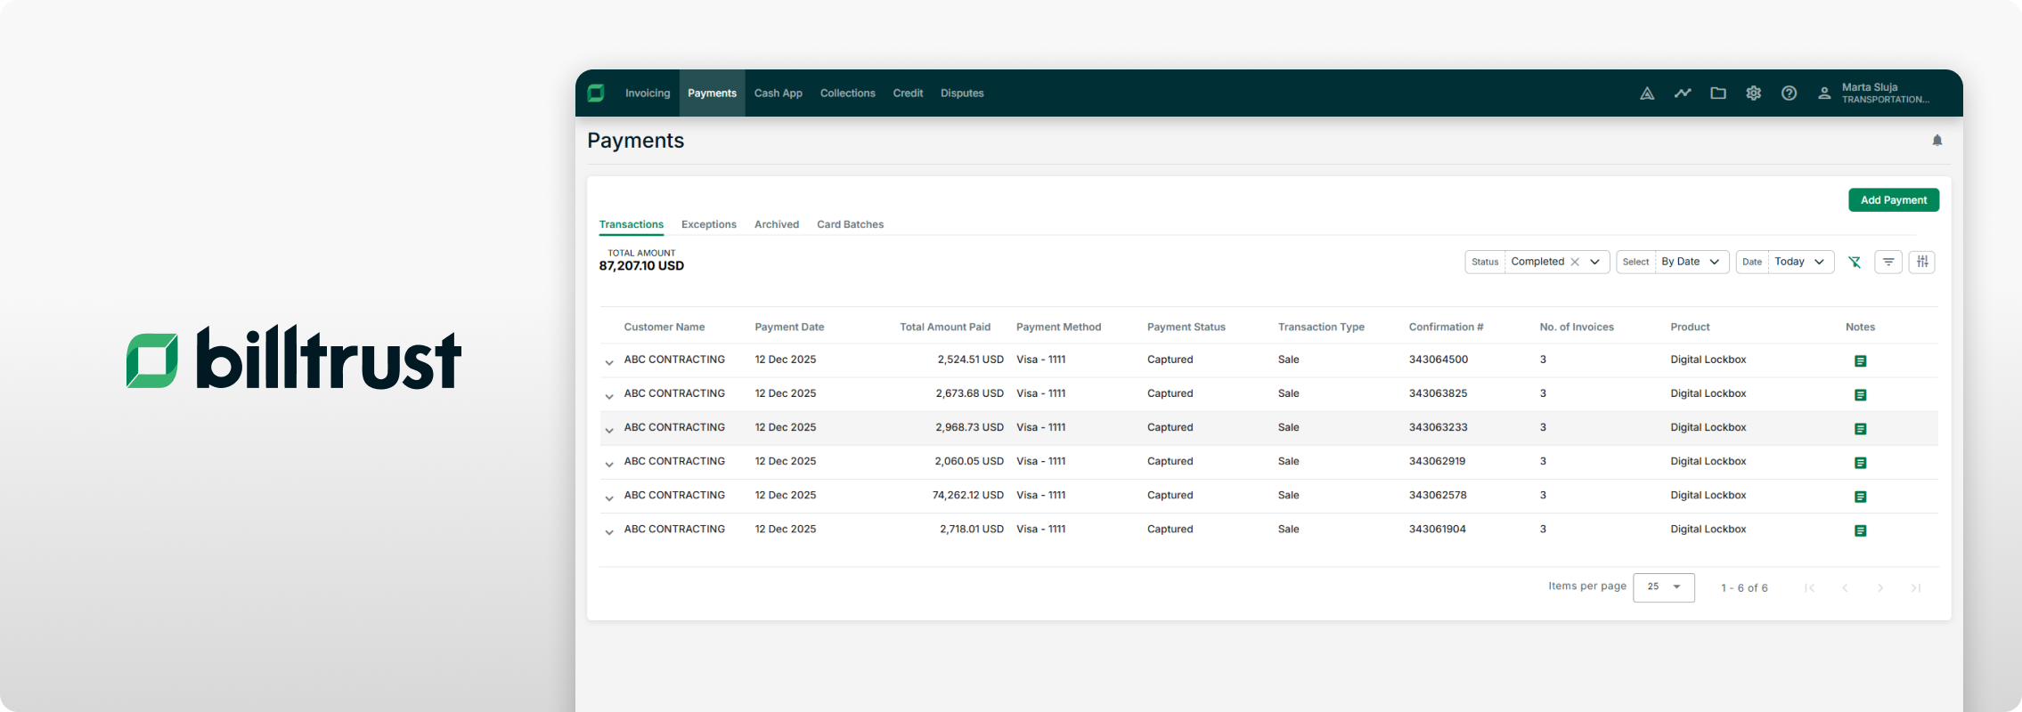2022x712 pixels.
Task: Click confirmation number 343063233
Action: (x=1439, y=428)
